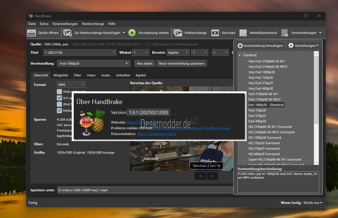Switch to the Video tab
The height and width of the screenshot is (218, 338).
91,75
